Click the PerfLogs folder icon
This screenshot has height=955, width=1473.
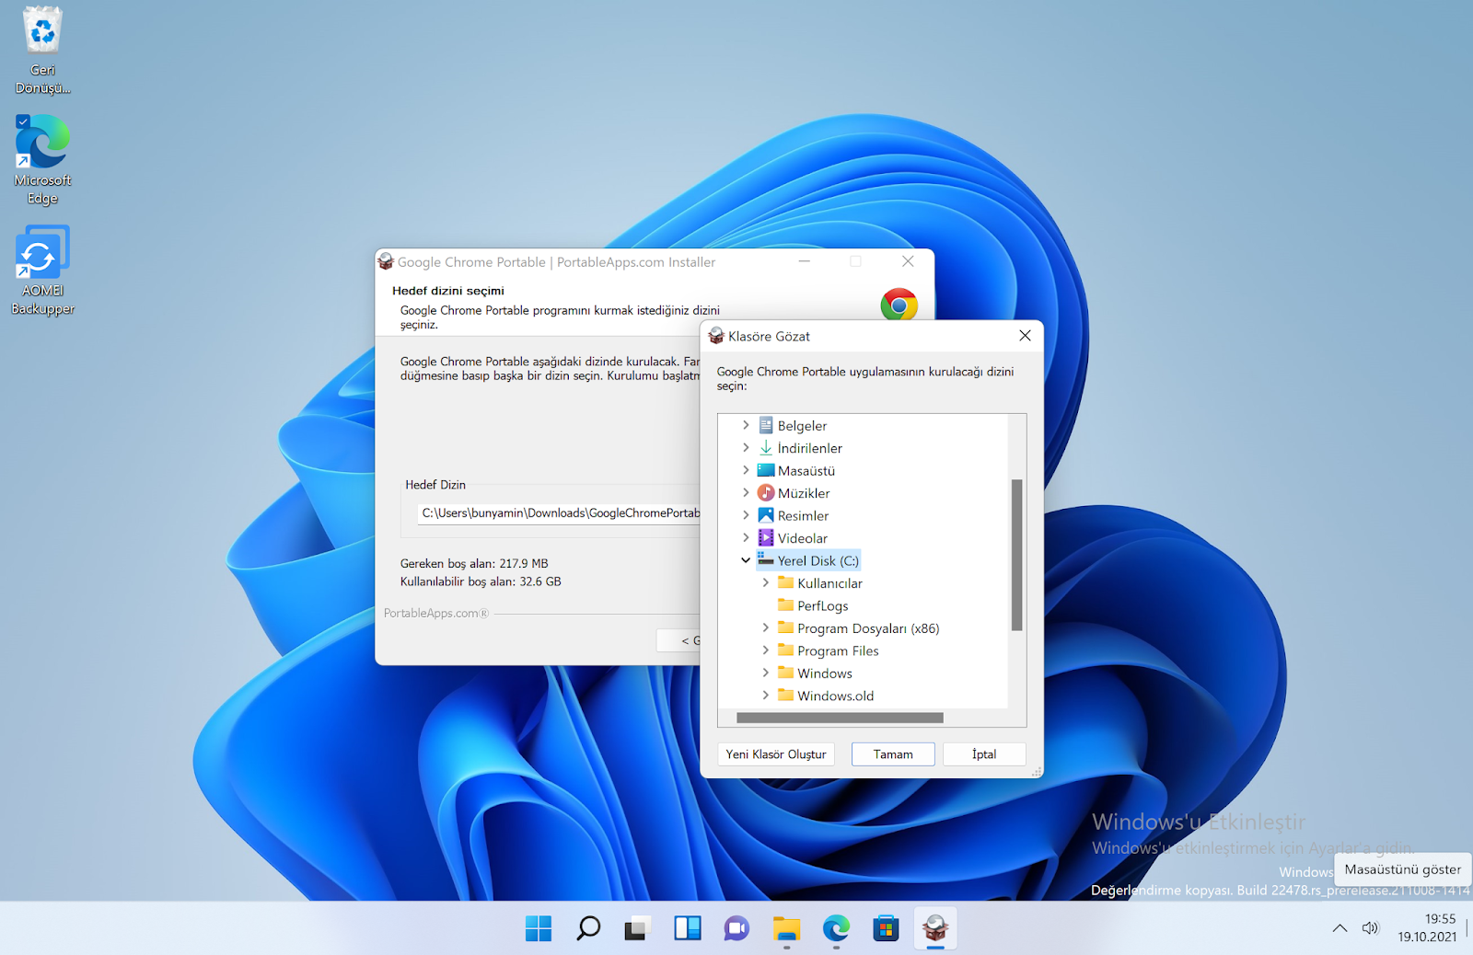pyautogui.click(x=785, y=605)
